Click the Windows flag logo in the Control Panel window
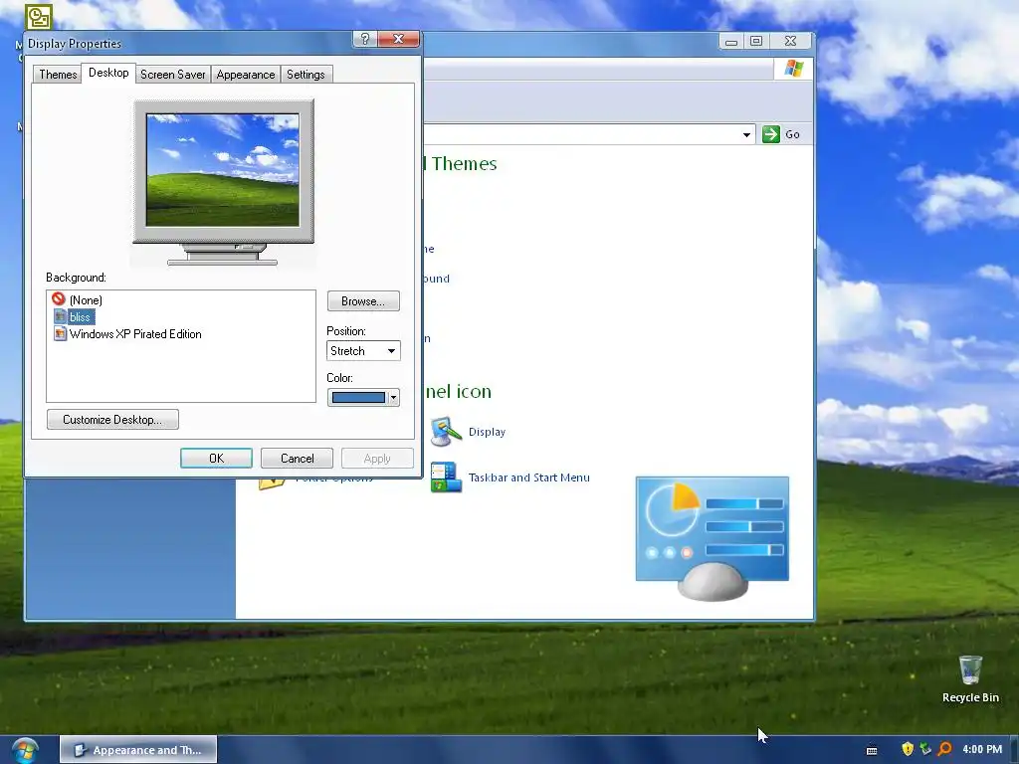The width and height of the screenshot is (1019, 764). (793, 69)
